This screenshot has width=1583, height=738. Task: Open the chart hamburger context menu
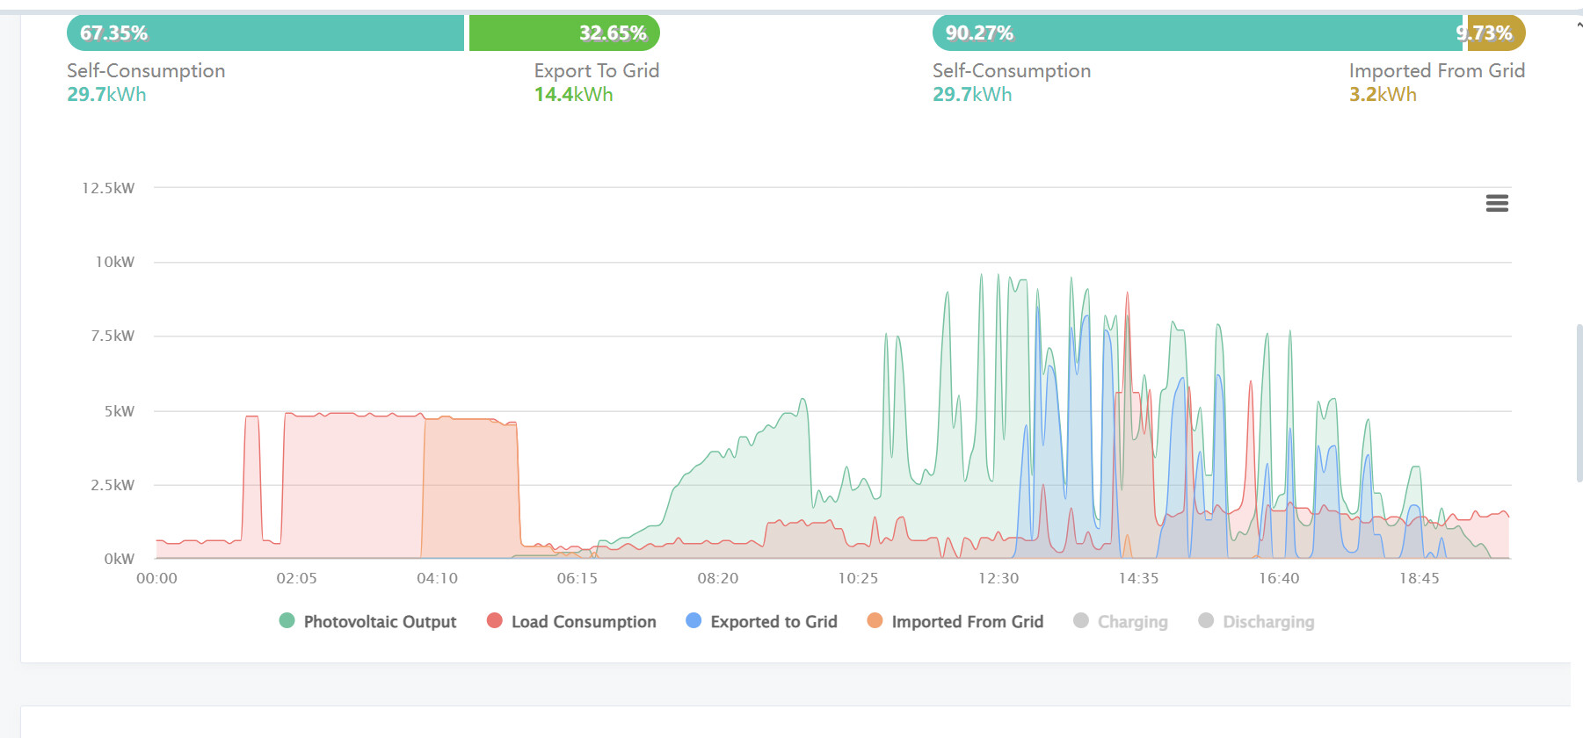point(1497,203)
